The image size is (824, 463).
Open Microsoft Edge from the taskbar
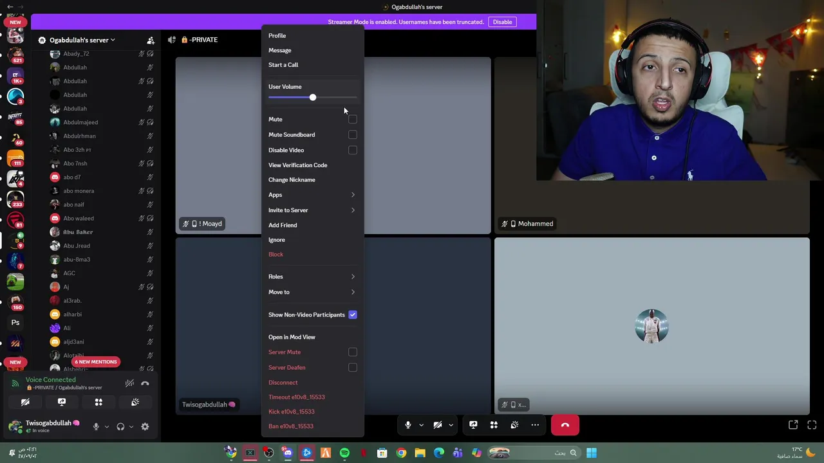click(x=439, y=453)
